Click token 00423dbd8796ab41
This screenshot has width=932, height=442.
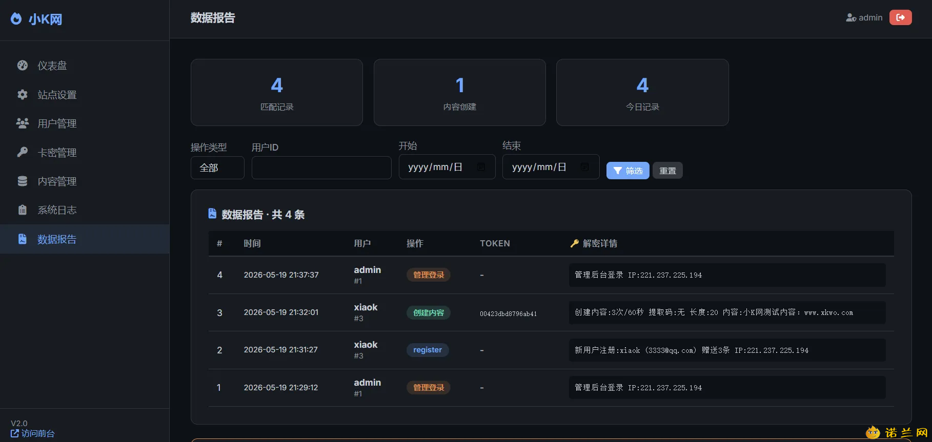point(509,313)
